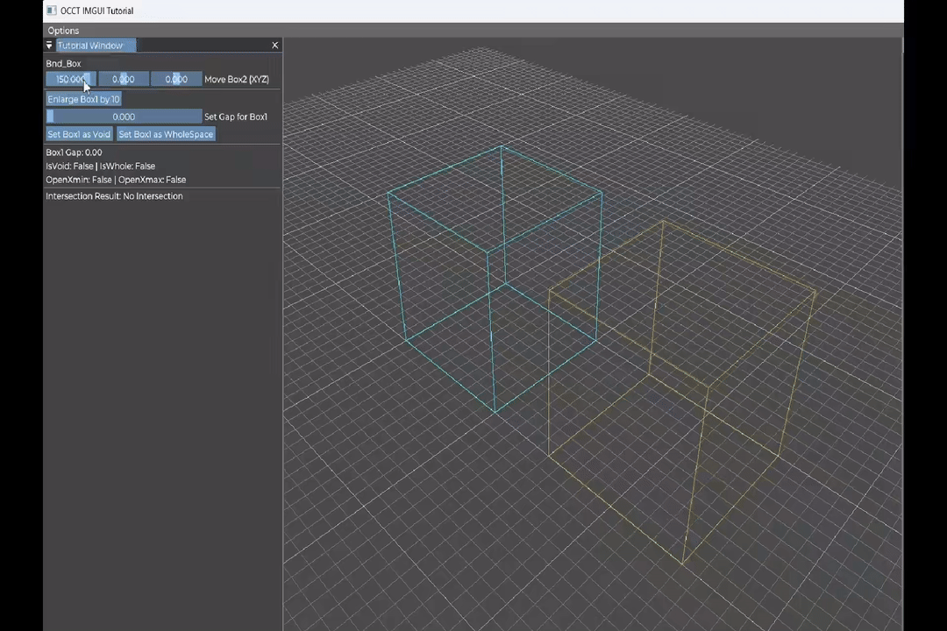The image size is (947, 631).
Task: Click the Bnd_Box label
Action: (63, 63)
